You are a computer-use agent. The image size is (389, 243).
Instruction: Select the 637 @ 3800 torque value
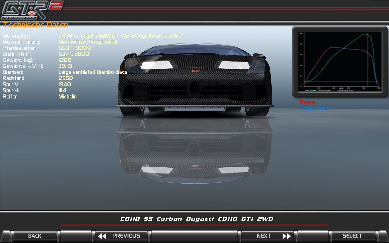tap(74, 54)
